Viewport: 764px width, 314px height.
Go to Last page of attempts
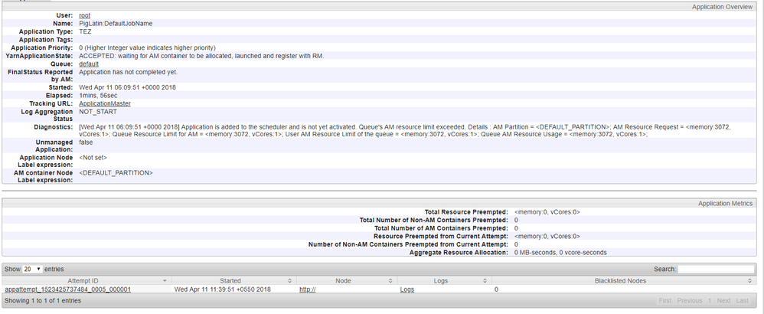point(742,301)
